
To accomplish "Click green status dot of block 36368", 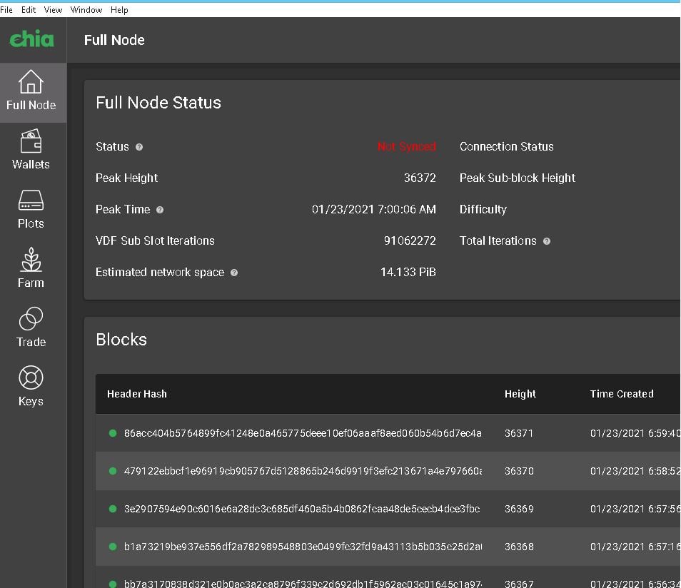I will point(113,547).
